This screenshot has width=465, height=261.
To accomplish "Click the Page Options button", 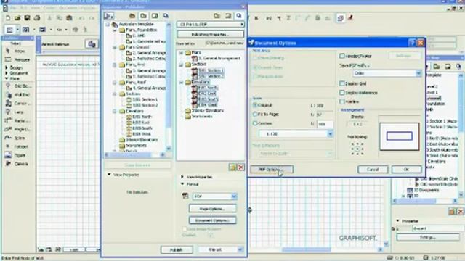I will point(213,209).
